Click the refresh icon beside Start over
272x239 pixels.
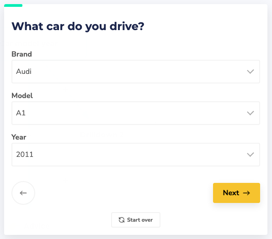[122, 220]
